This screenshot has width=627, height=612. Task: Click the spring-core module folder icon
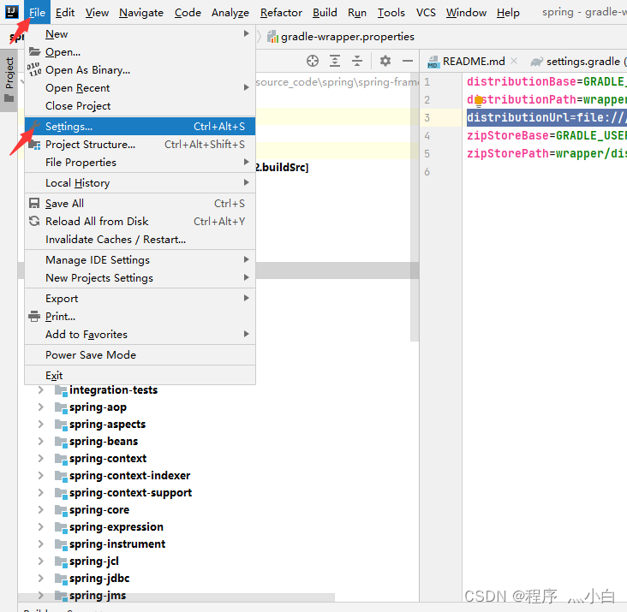[61, 510]
